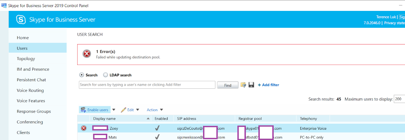Click the error icon on Zoey's row
The image size is (405, 140).
(x=84, y=128)
